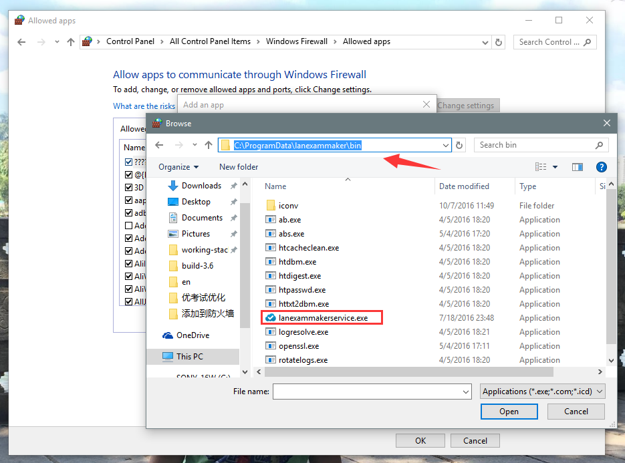625x463 pixels.
Task: Expand the Browse address bar dropdown
Action: tap(446, 146)
